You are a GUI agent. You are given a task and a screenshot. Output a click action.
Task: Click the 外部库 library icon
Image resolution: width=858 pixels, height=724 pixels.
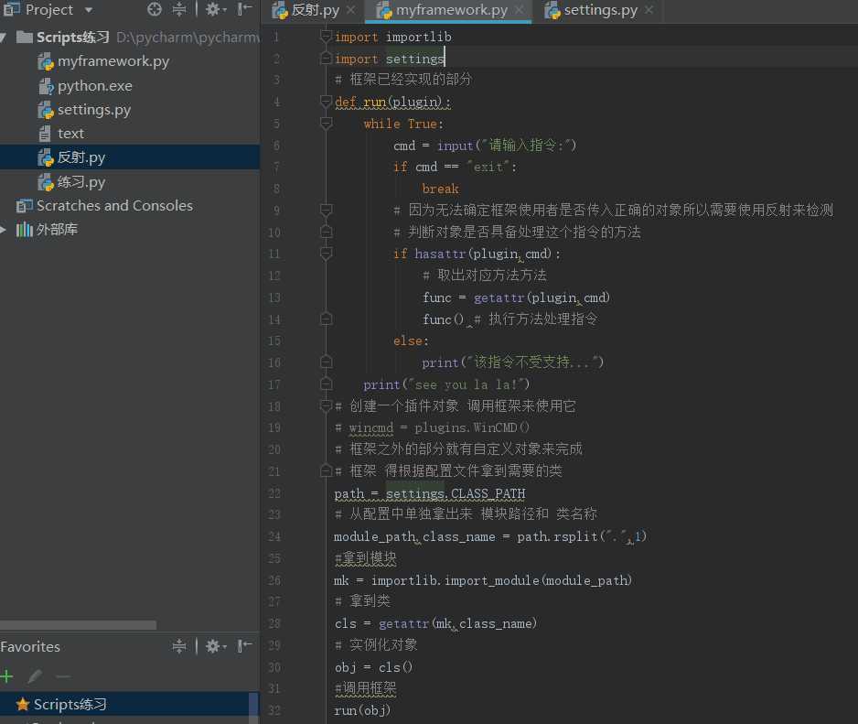click(x=24, y=230)
